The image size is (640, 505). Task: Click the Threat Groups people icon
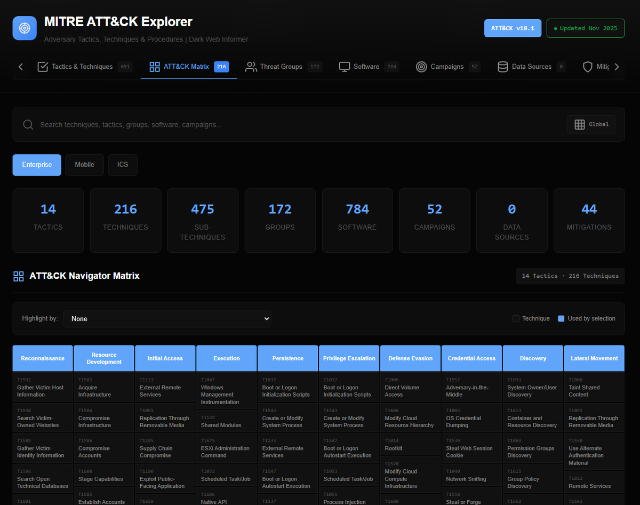pos(251,67)
